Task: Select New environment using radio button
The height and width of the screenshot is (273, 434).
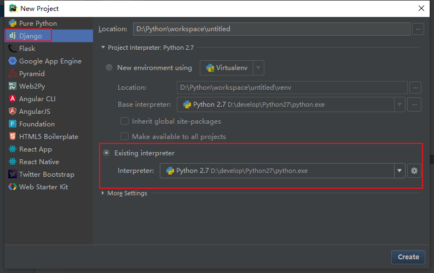Action: (109, 68)
